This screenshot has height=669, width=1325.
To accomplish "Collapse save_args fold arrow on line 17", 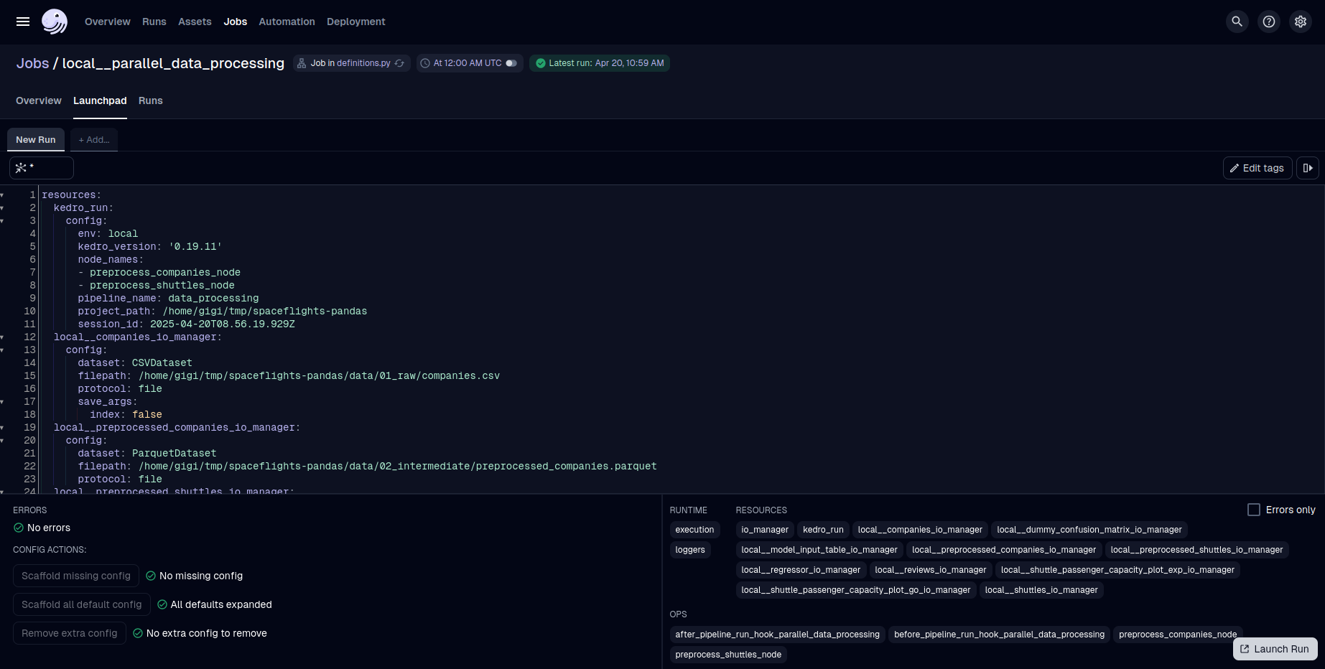I will [2, 402].
